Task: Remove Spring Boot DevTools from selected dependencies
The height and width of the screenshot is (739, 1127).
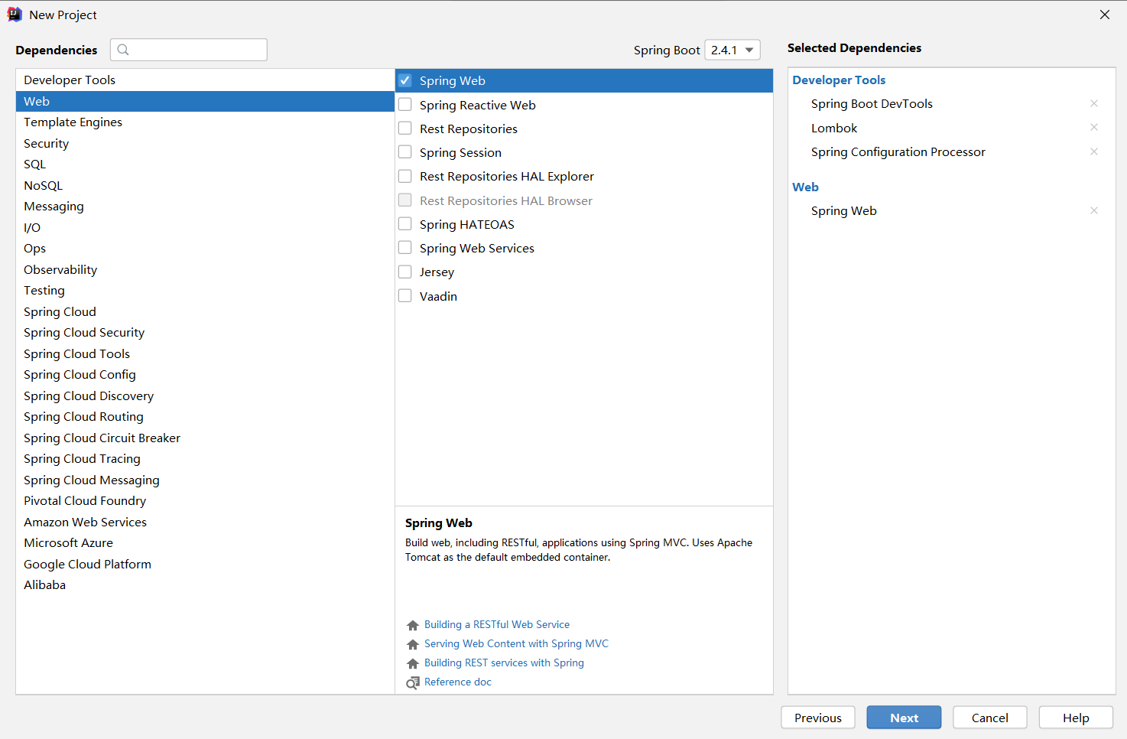Action: [x=1094, y=103]
